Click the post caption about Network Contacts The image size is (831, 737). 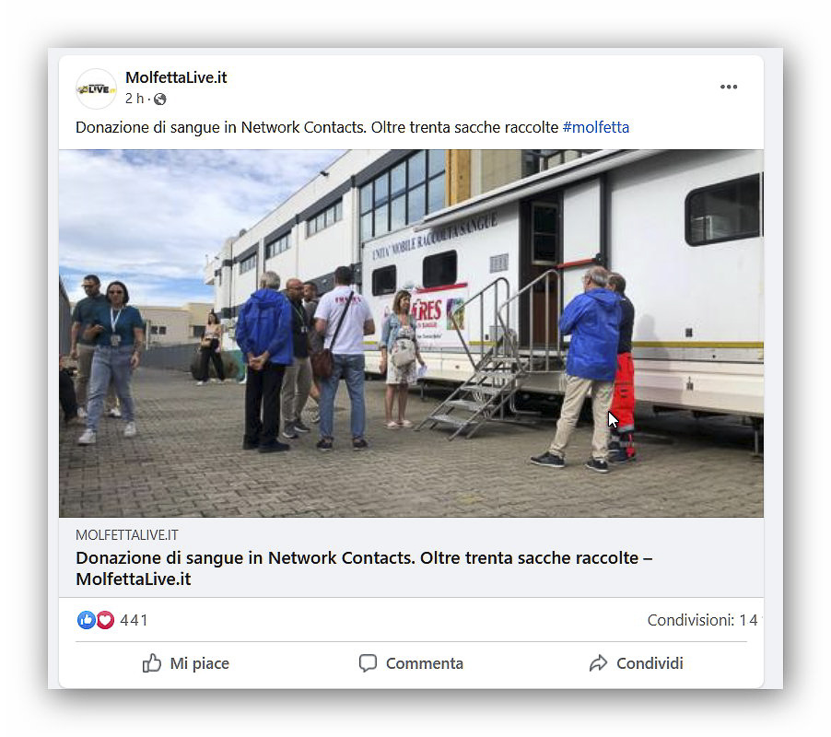click(x=317, y=127)
